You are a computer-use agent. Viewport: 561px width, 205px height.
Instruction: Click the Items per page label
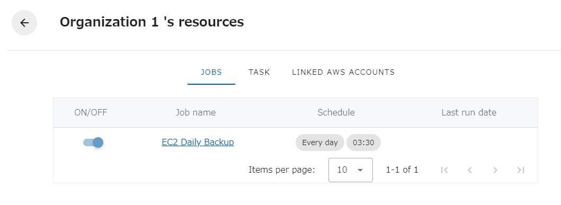(x=282, y=170)
